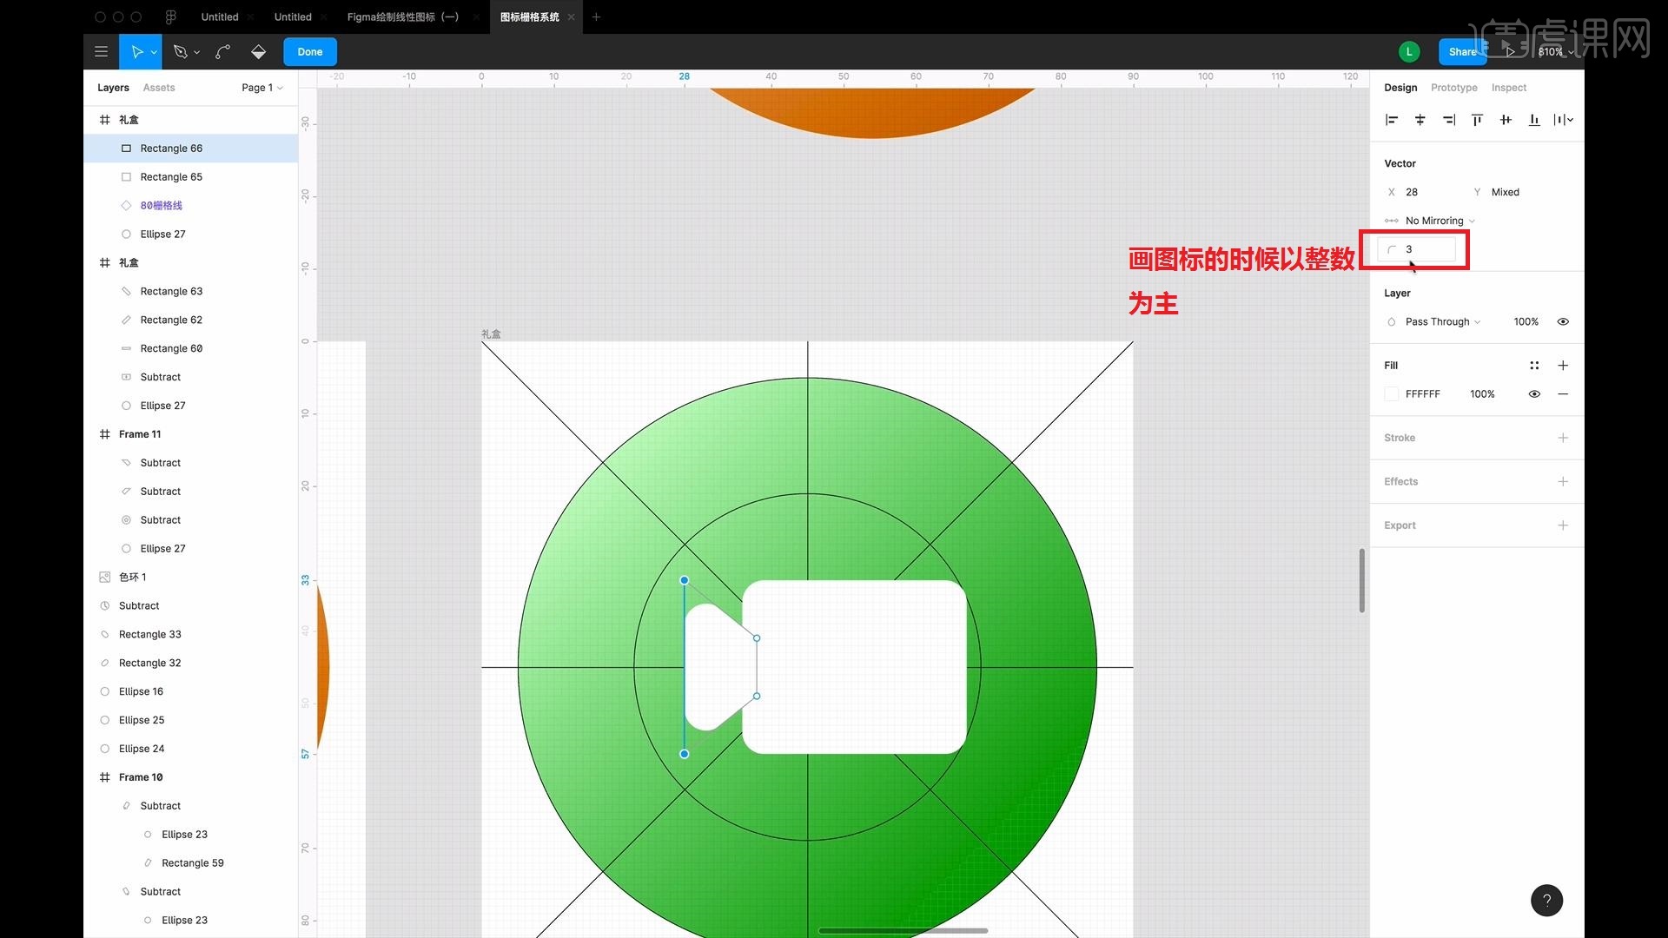Viewport: 1668px width, 938px height.
Task: Switch to the Layers tab
Action: click(x=113, y=88)
